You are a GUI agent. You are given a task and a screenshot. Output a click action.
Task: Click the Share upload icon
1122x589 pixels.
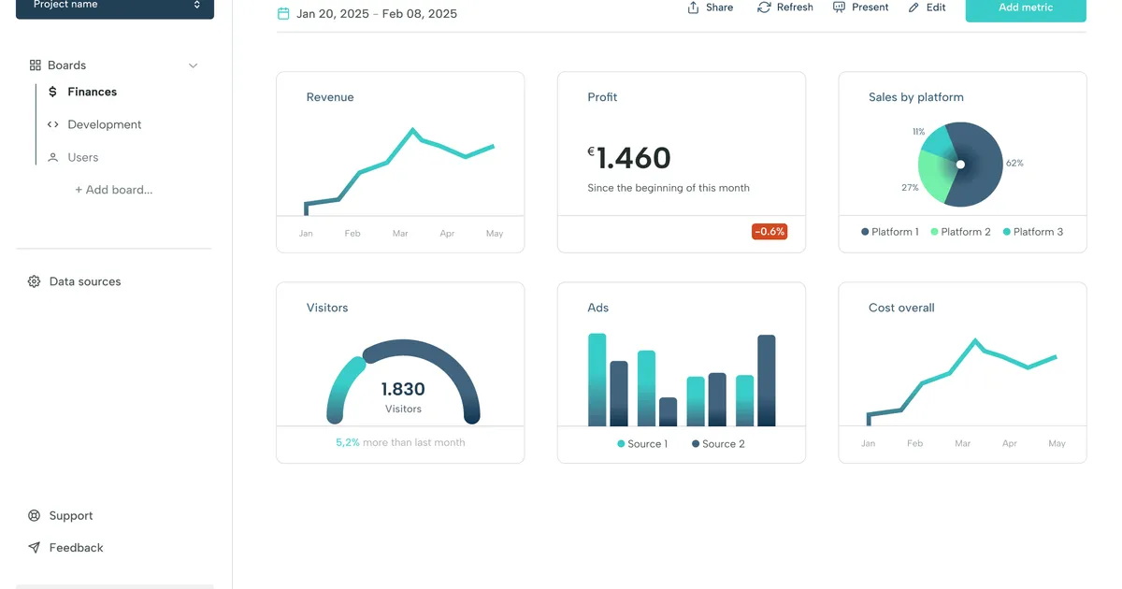click(694, 7)
